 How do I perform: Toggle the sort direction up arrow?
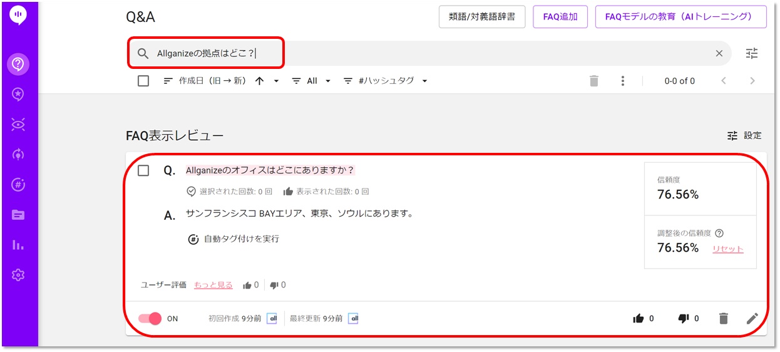tap(260, 81)
